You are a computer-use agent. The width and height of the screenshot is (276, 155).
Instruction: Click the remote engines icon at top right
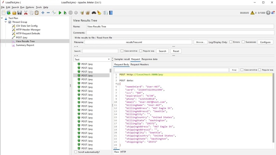273,13
